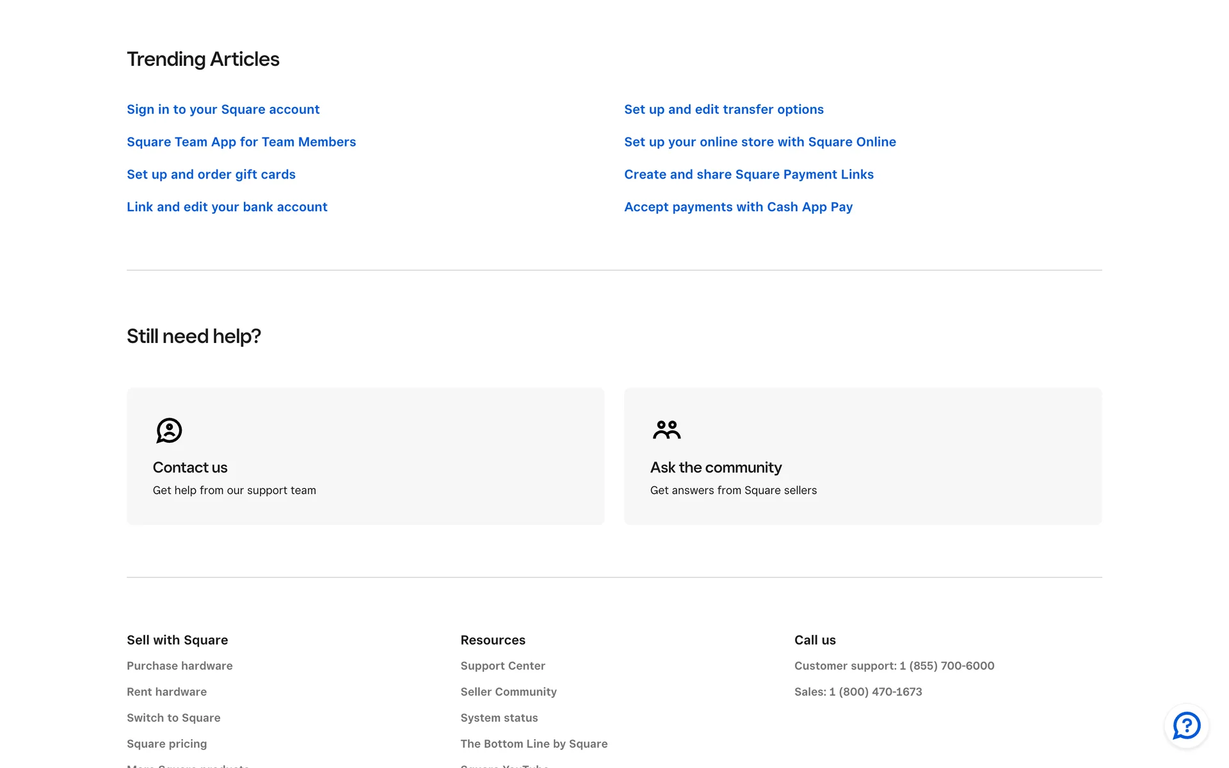Viewport: 1229px width, 768px height.
Task: Open 'Square Team App for Team Members' link
Action: point(241,142)
